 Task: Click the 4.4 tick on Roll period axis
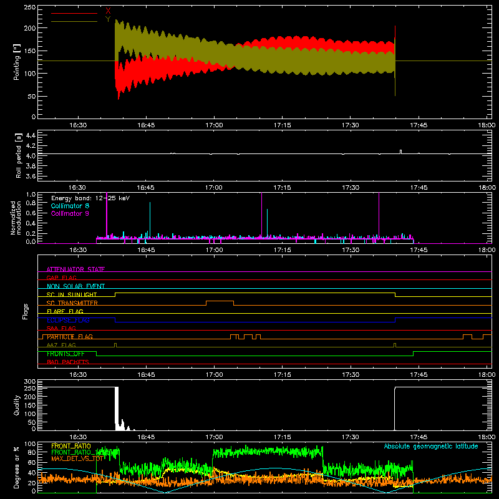30,135
